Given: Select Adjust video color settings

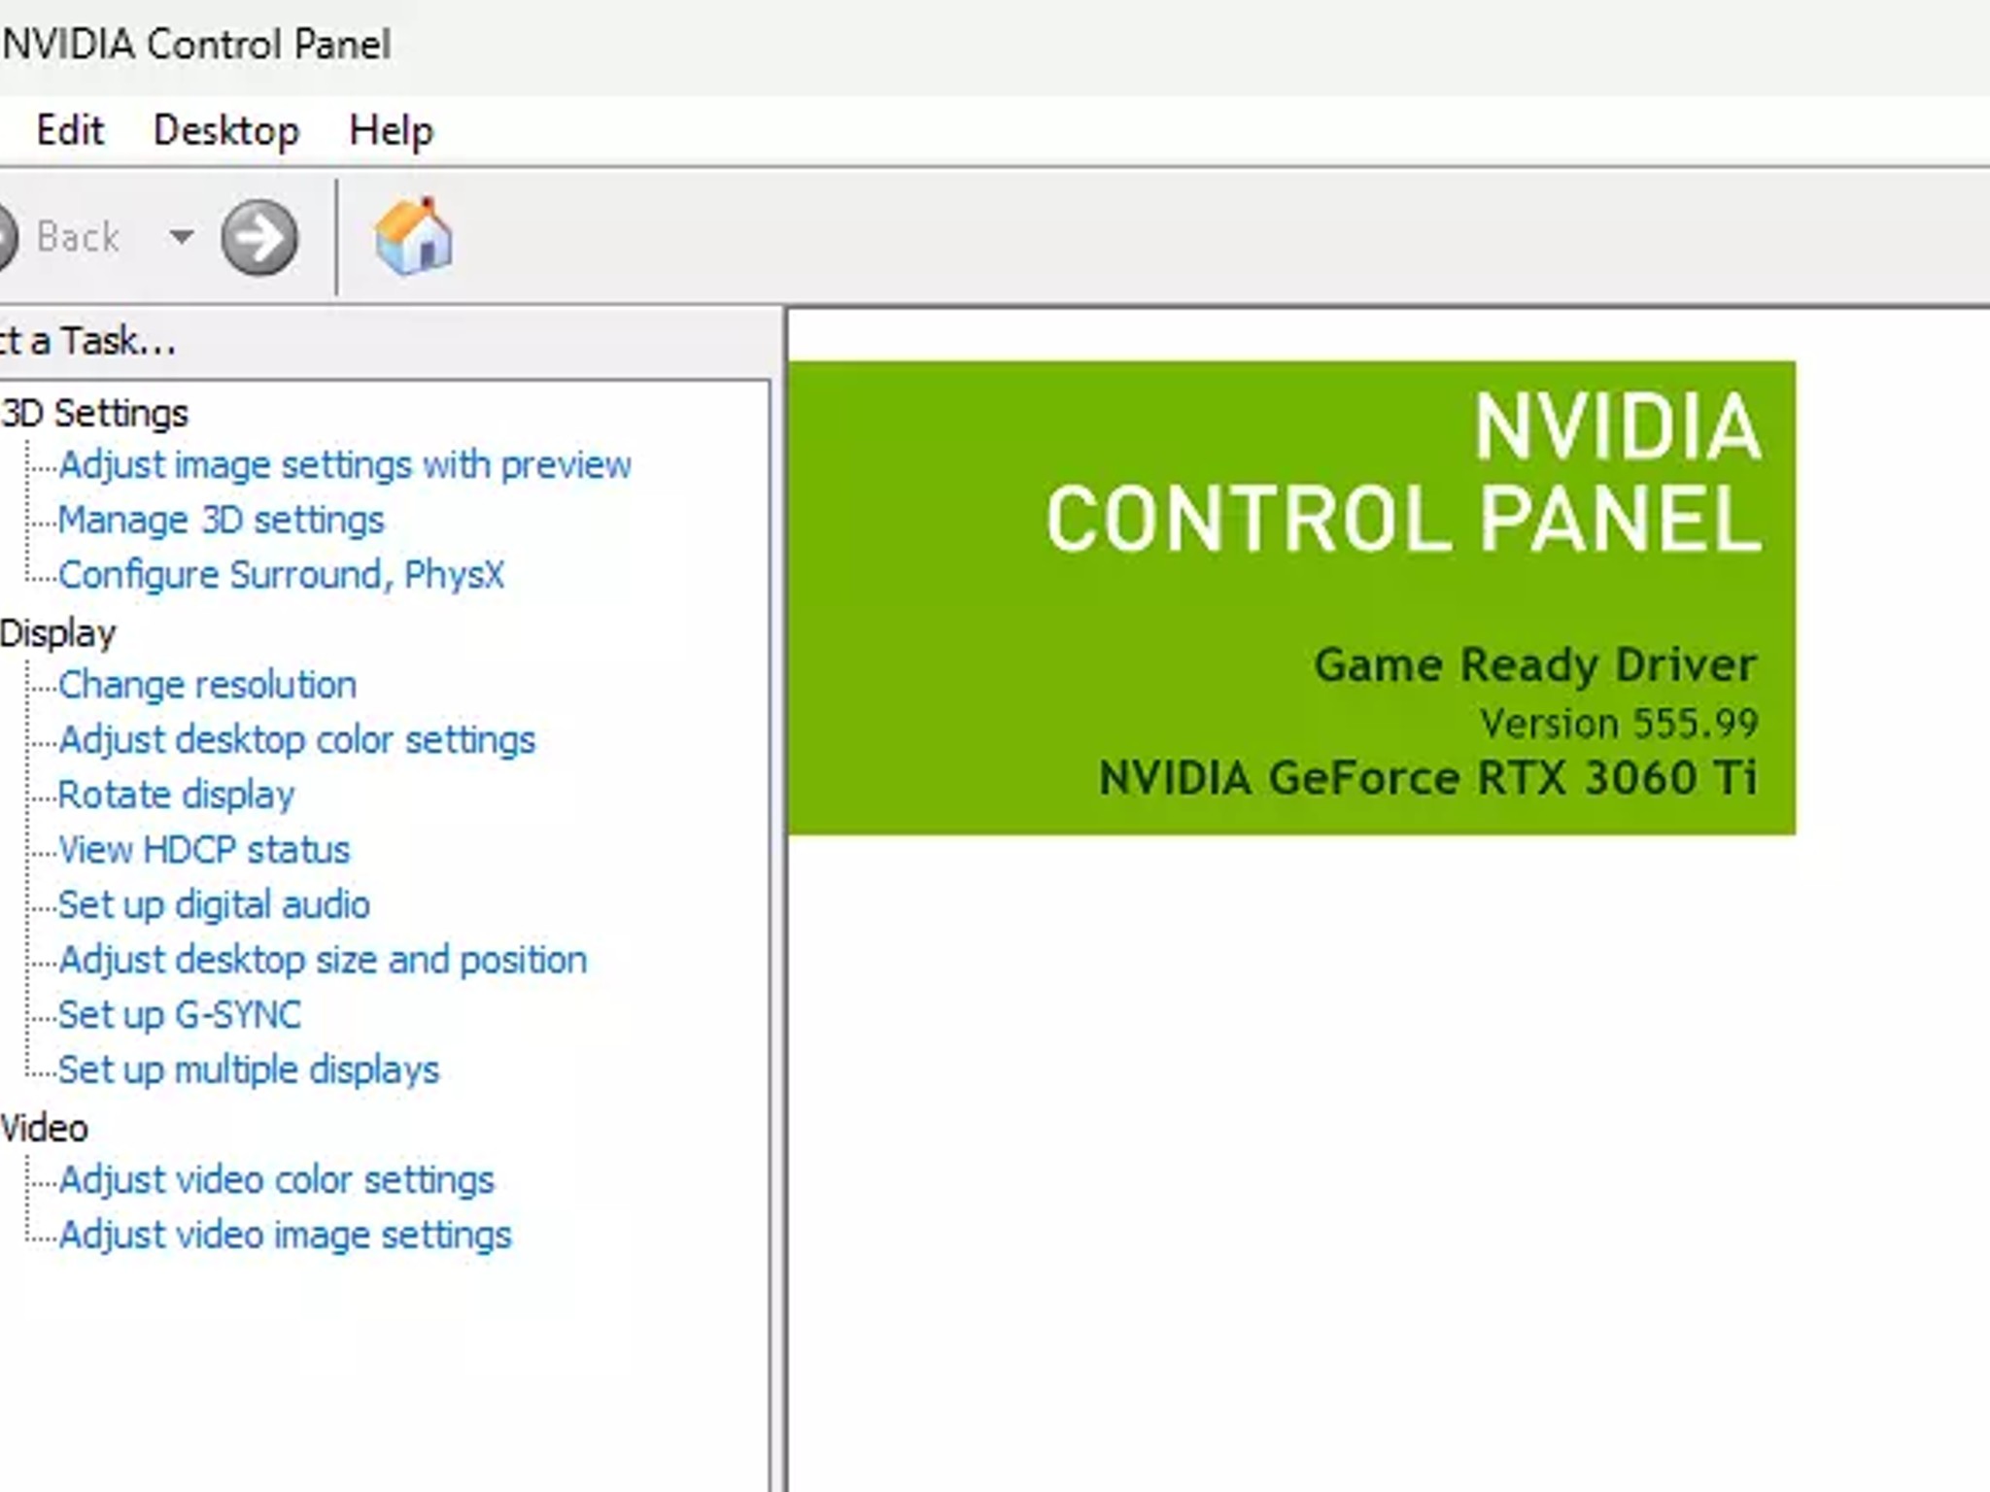Looking at the screenshot, I should click(x=277, y=1180).
